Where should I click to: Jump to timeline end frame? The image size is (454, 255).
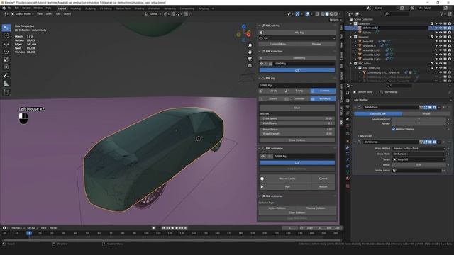click(x=186, y=228)
